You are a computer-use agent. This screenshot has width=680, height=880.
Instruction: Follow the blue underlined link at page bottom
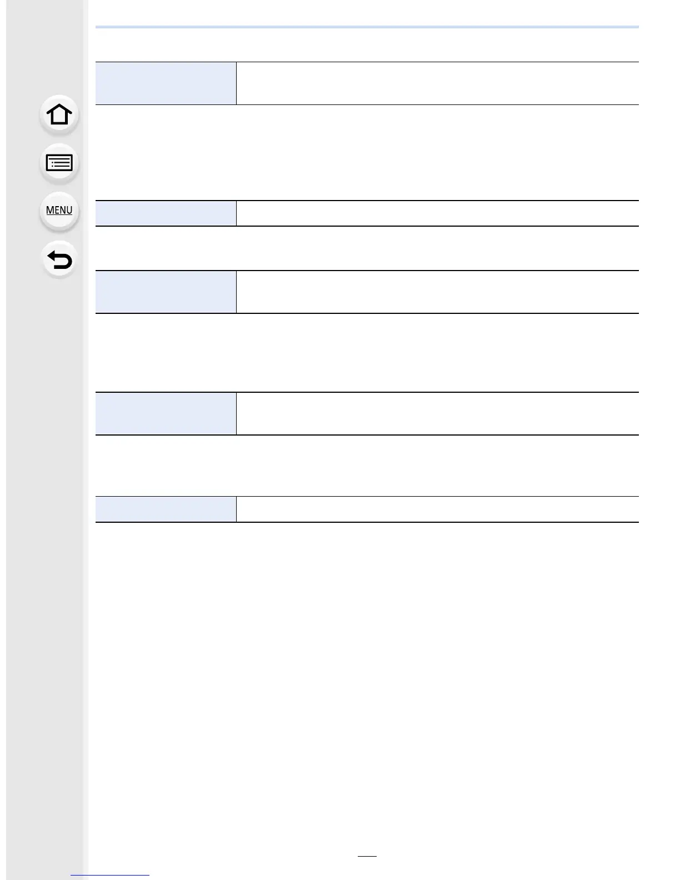110,875
